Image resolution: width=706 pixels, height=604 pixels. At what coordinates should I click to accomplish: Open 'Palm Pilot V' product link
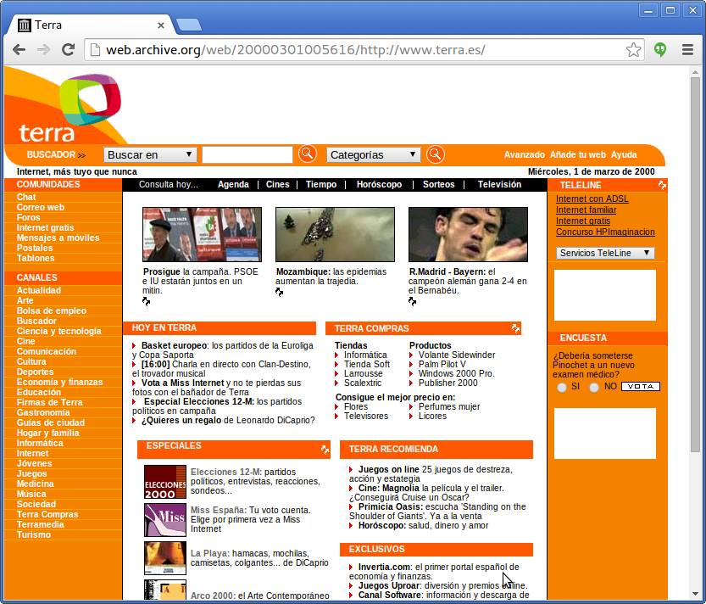tap(442, 364)
